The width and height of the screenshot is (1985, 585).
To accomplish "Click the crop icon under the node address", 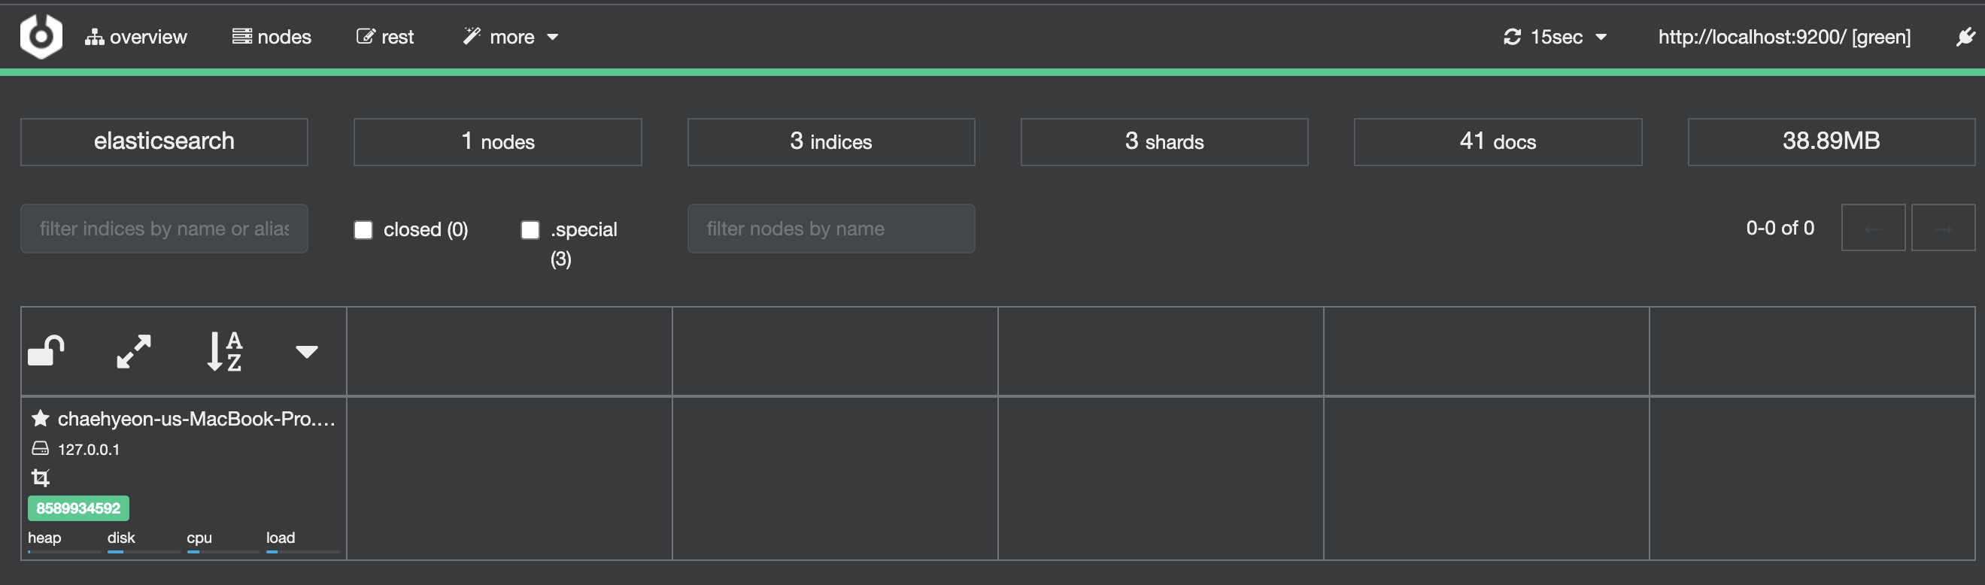I will point(40,478).
